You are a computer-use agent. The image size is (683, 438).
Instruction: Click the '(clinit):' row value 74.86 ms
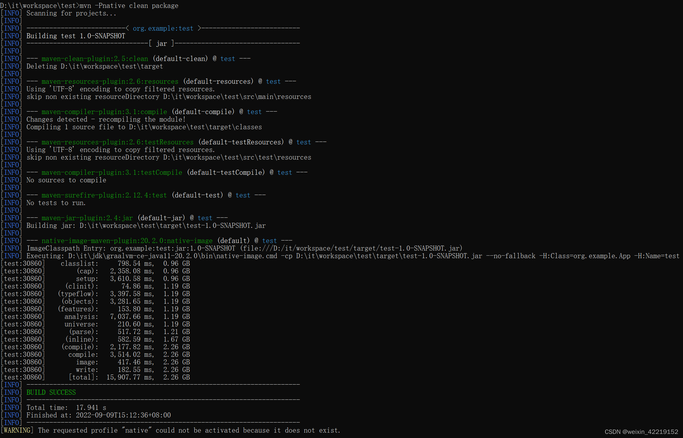[x=137, y=286]
